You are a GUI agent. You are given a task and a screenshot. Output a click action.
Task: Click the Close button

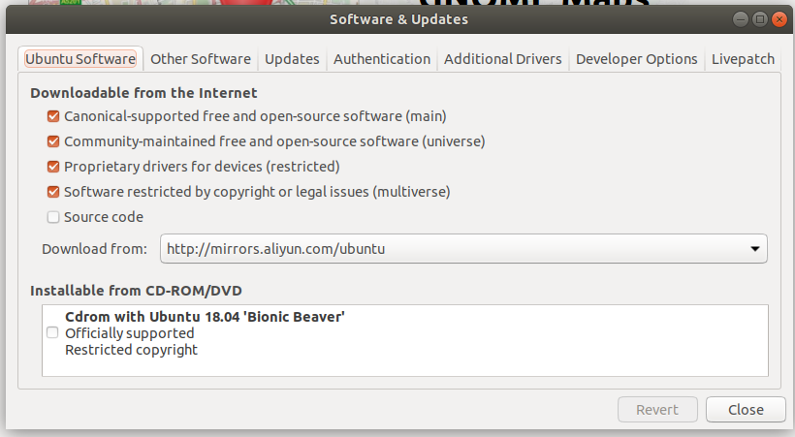pyautogui.click(x=746, y=410)
